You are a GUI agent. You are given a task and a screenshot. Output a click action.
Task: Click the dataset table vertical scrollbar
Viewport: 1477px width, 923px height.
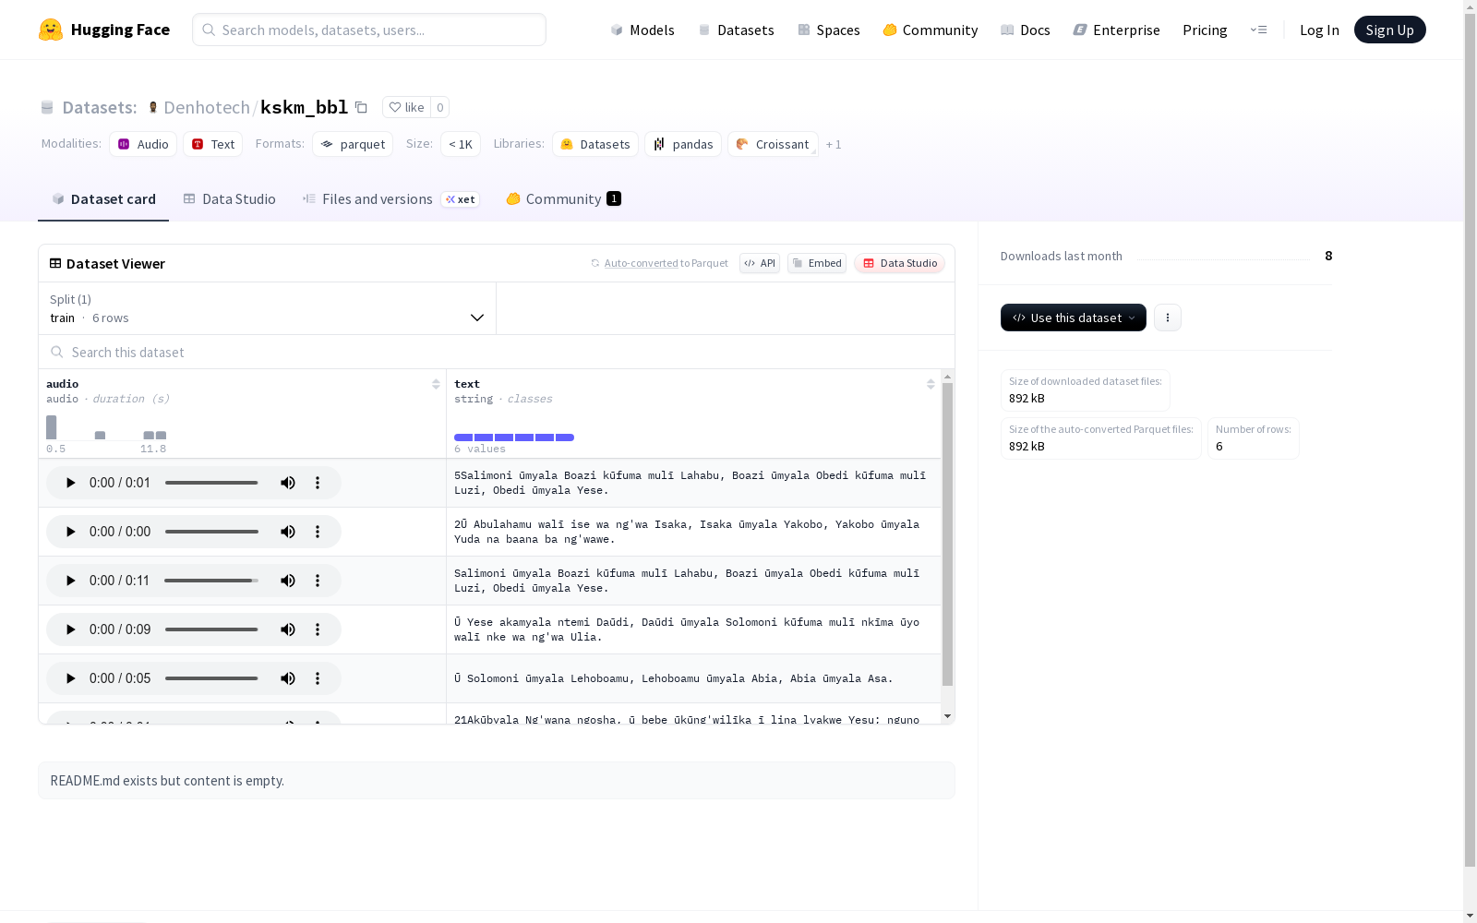[947, 534]
